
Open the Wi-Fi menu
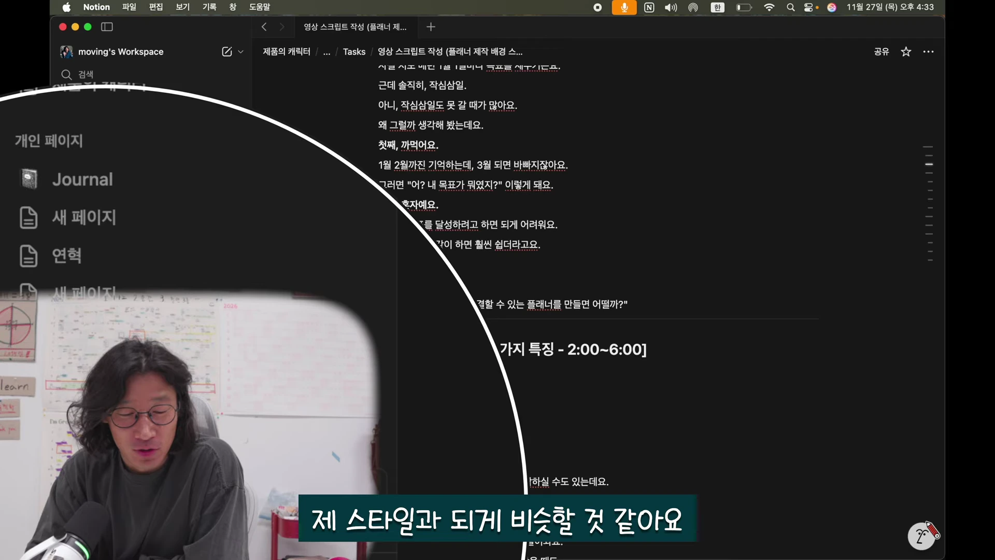(770, 7)
